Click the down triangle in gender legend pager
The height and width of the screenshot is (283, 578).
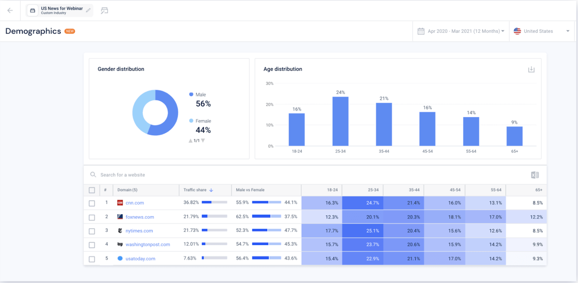click(203, 140)
